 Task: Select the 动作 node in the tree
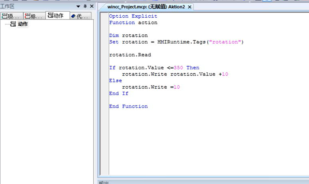point(23,24)
